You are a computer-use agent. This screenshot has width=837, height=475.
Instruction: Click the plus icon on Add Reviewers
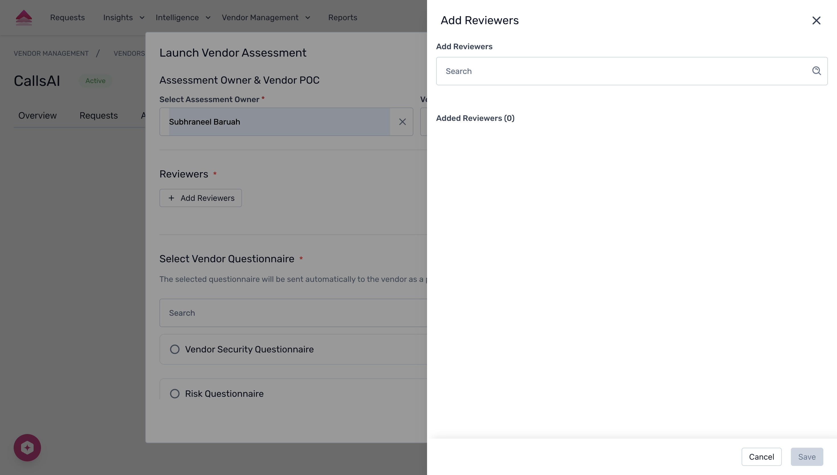click(x=171, y=198)
